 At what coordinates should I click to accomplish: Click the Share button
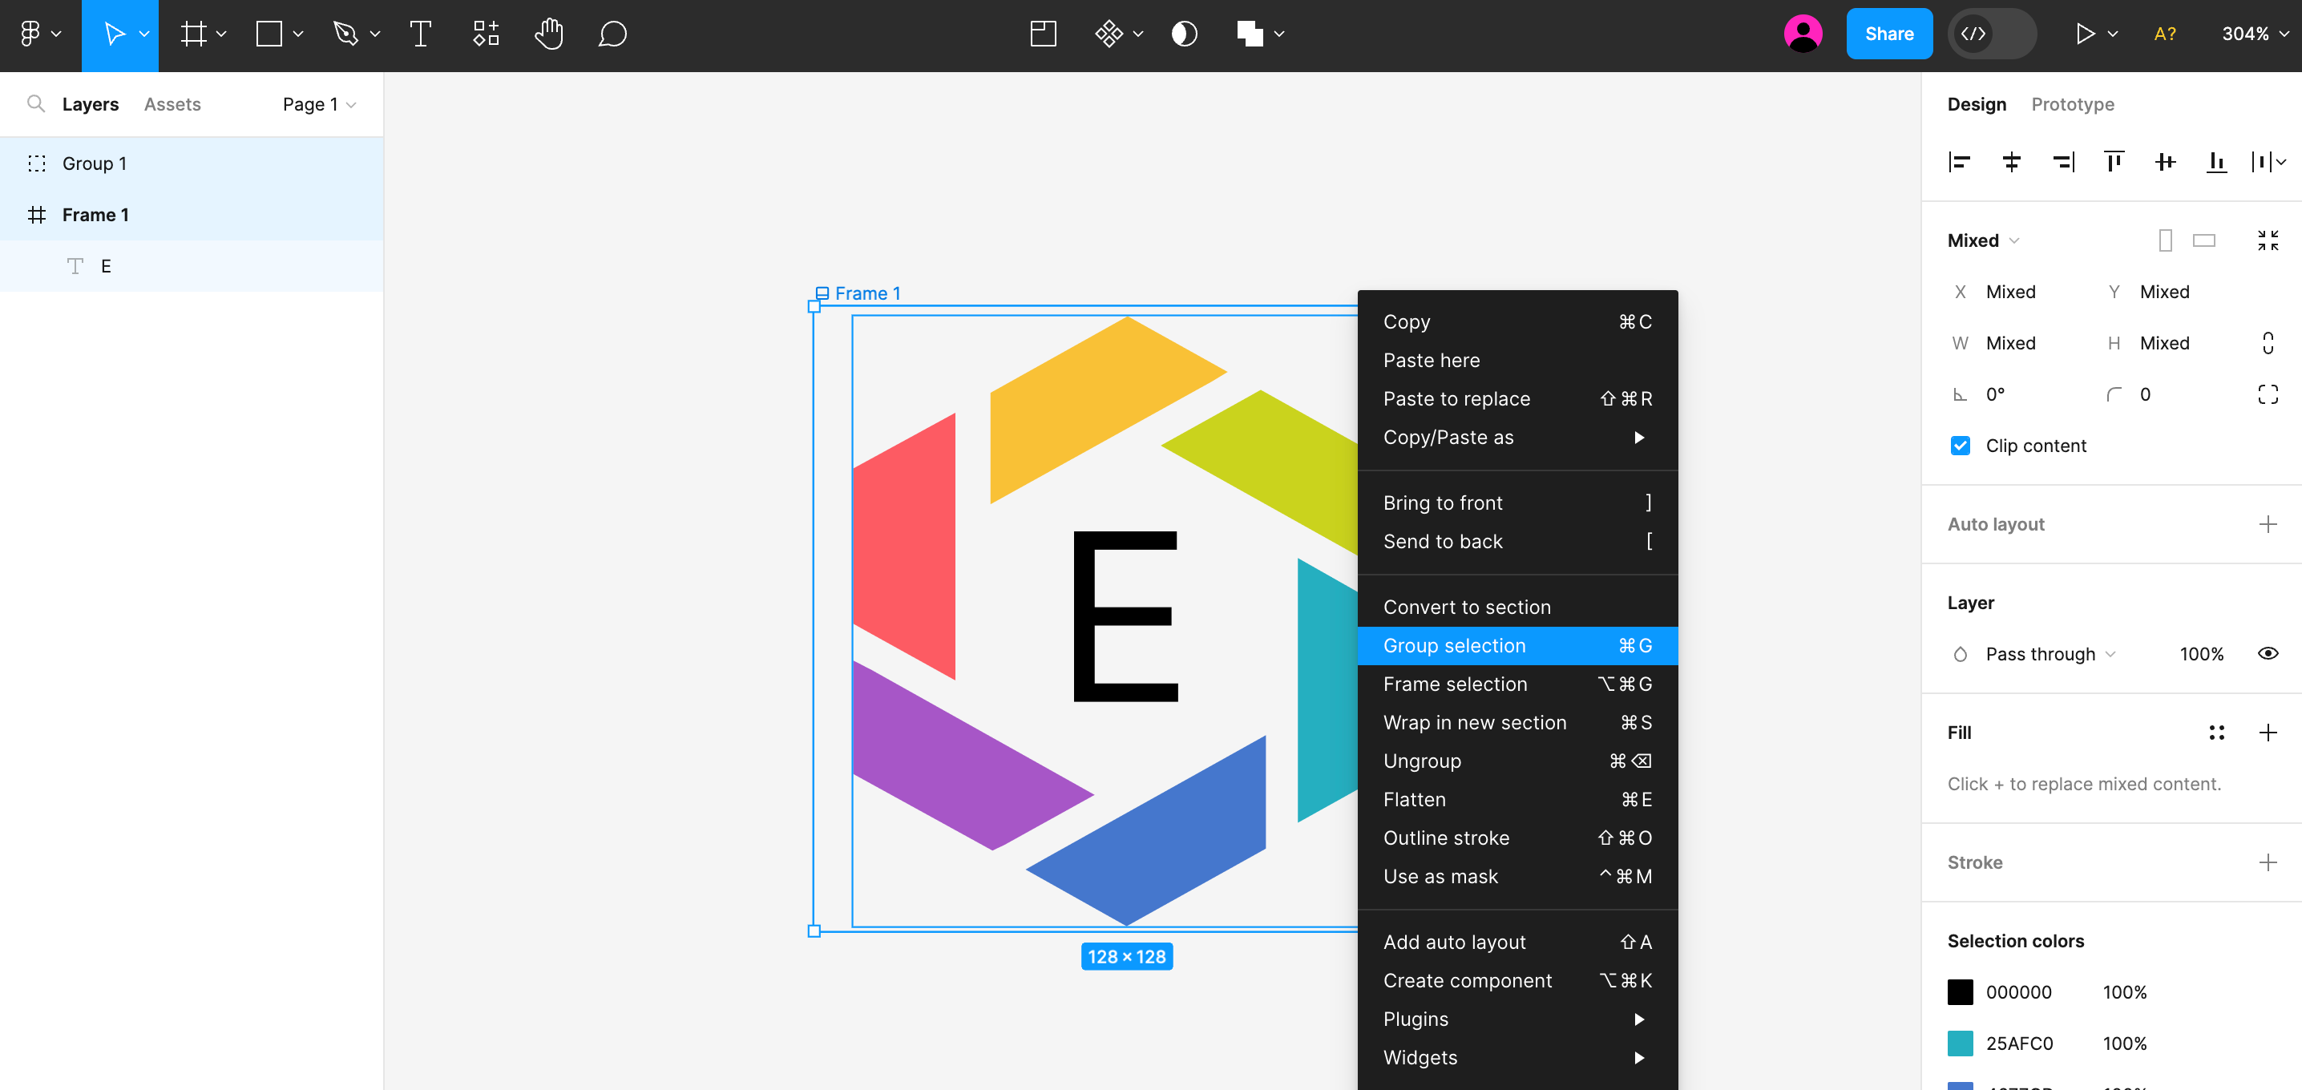click(x=1888, y=34)
